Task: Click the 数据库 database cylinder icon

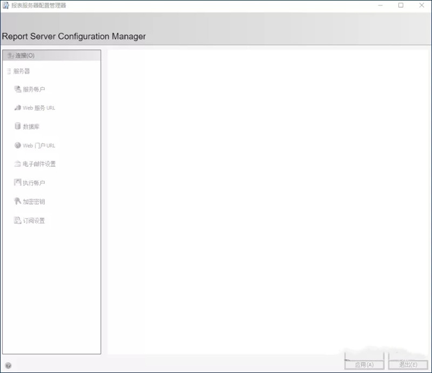Action: [x=18, y=126]
